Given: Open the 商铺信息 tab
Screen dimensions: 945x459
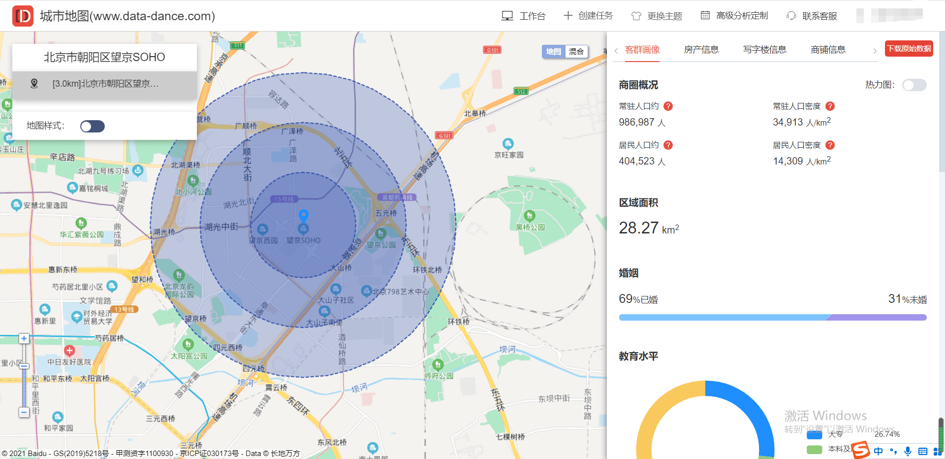Looking at the screenshot, I should pyautogui.click(x=828, y=50).
